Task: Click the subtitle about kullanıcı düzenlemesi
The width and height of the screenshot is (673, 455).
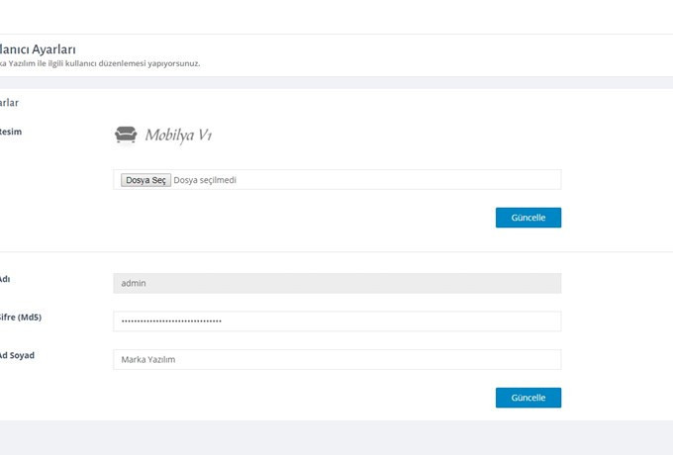Action: tap(99, 64)
